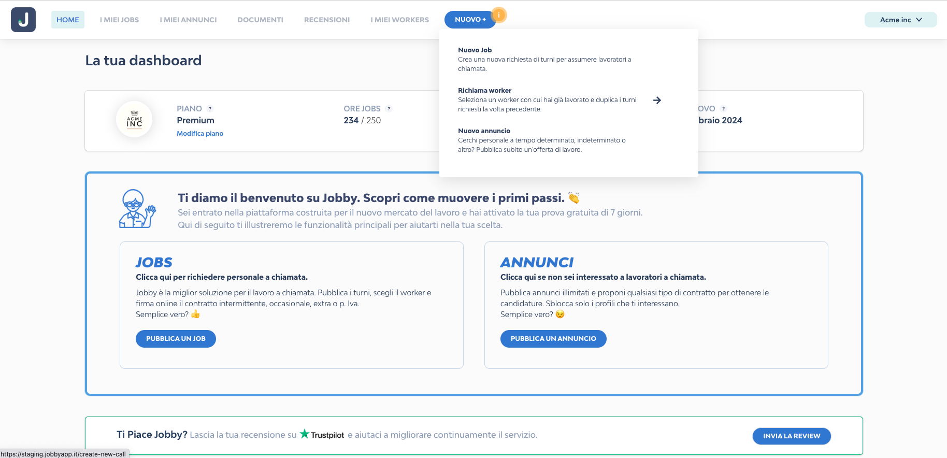Viewport: 947px width, 458px height.
Task: Open the I MIEI WORKERS tab
Action: [400, 20]
